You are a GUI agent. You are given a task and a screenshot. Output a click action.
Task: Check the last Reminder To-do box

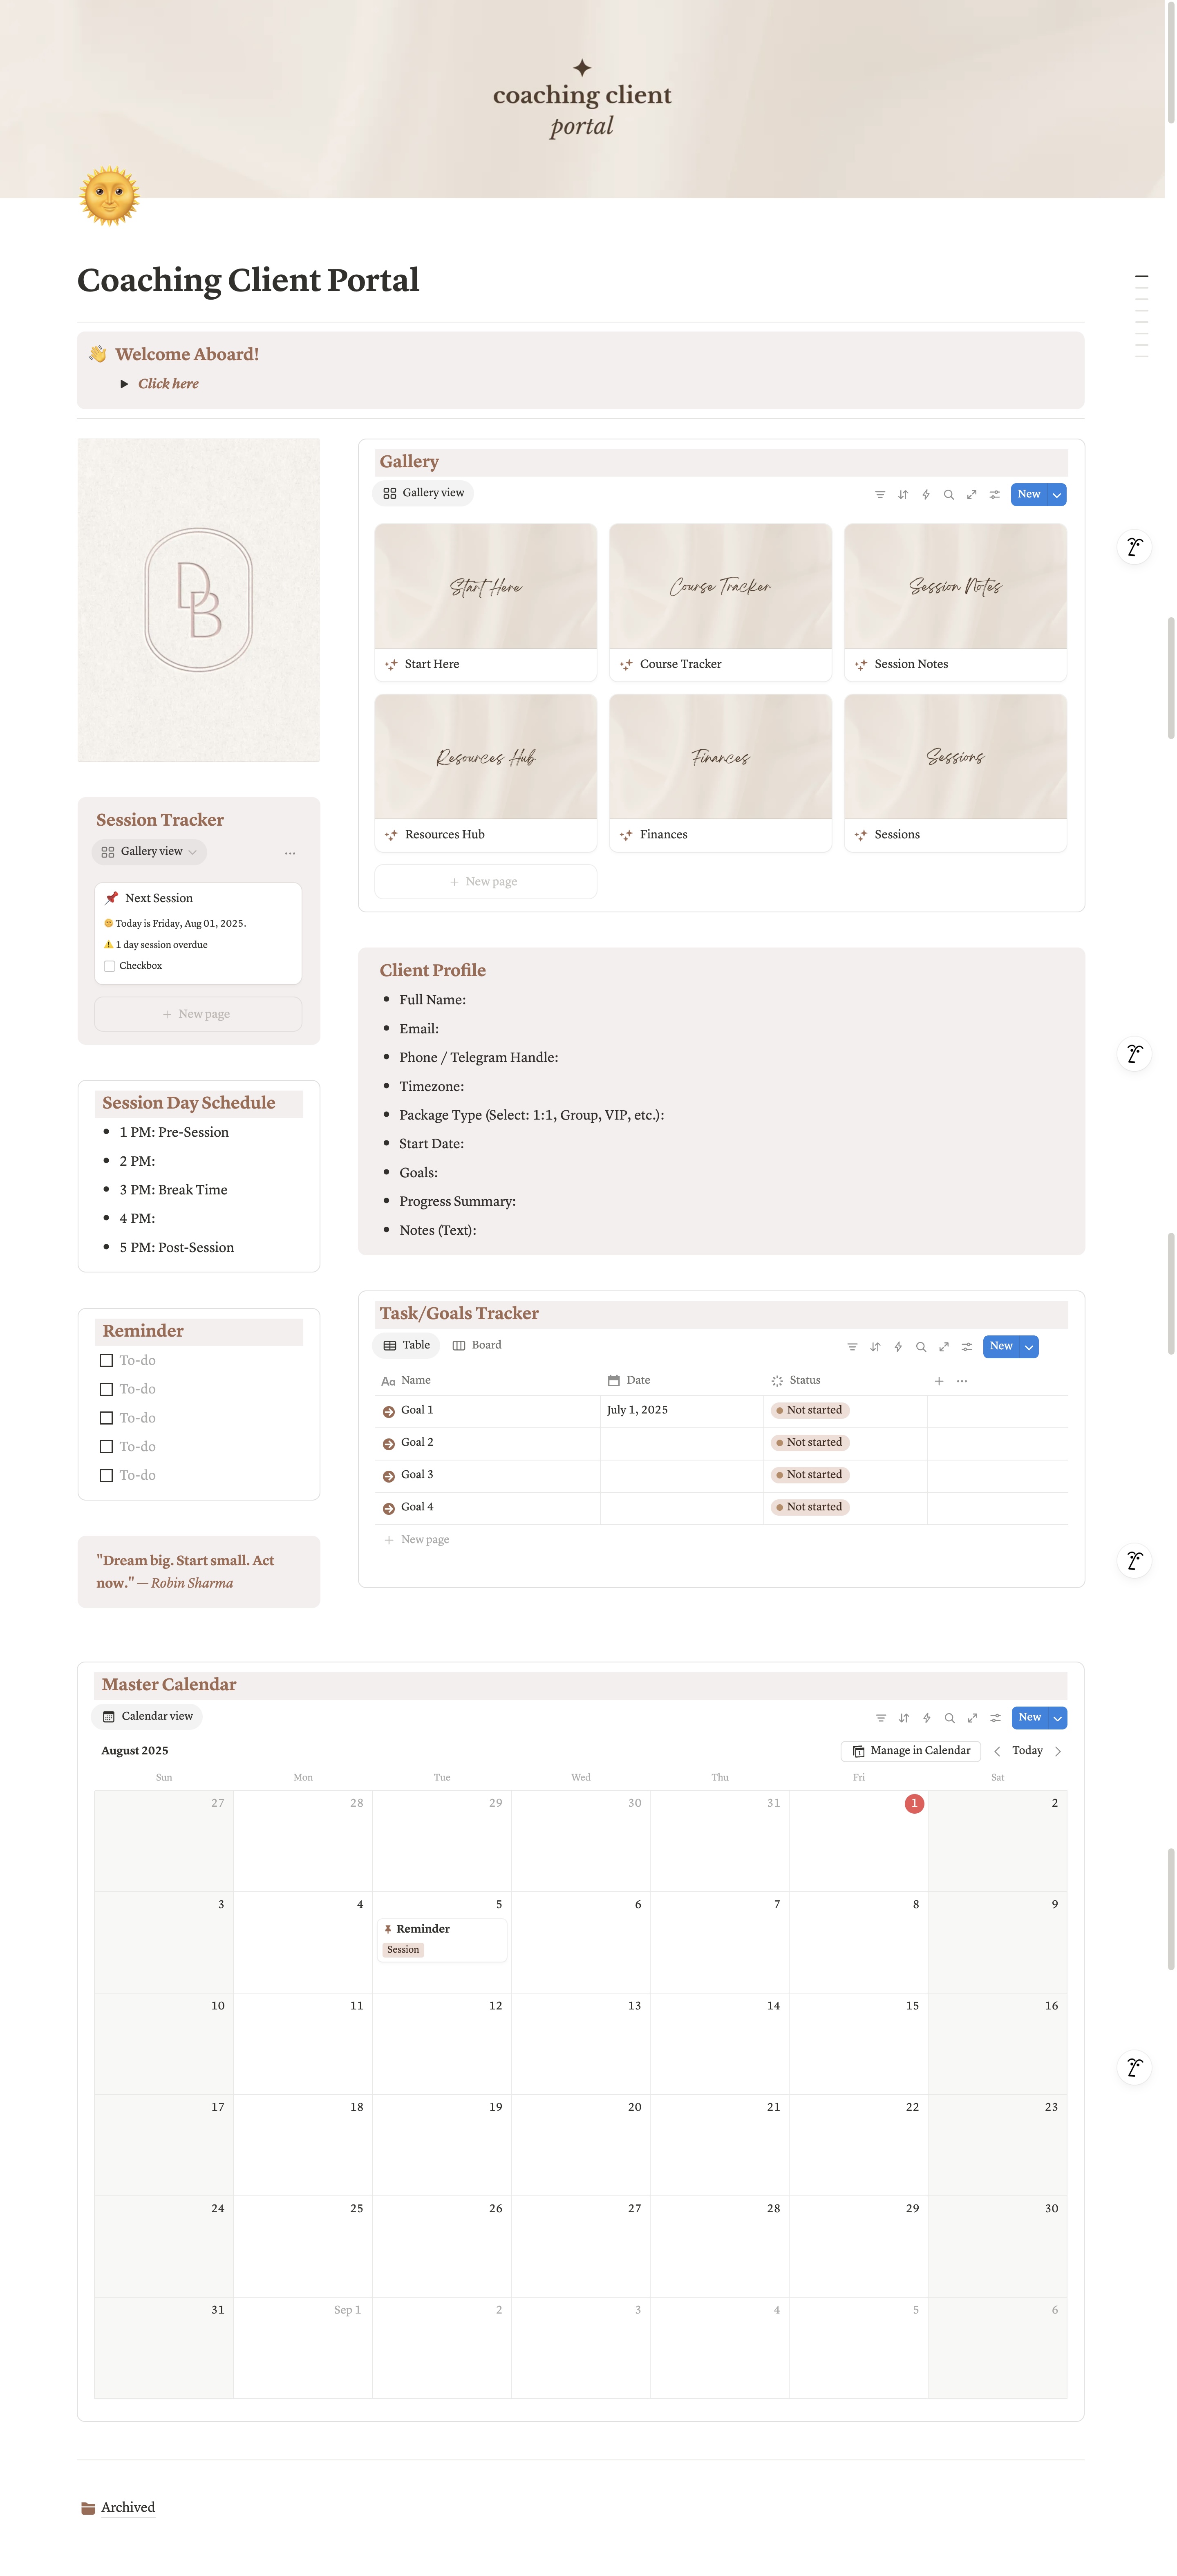106,1475
